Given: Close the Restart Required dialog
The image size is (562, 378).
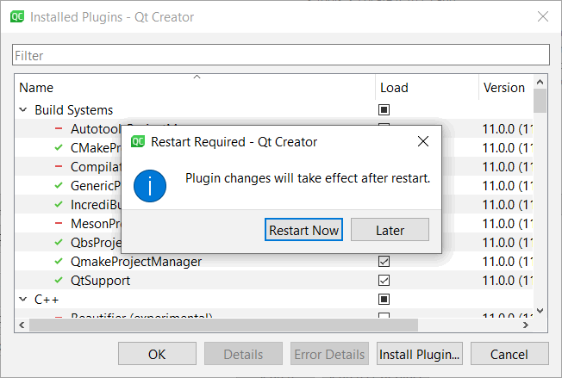Looking at the screenshot, I should coord(422,141).
